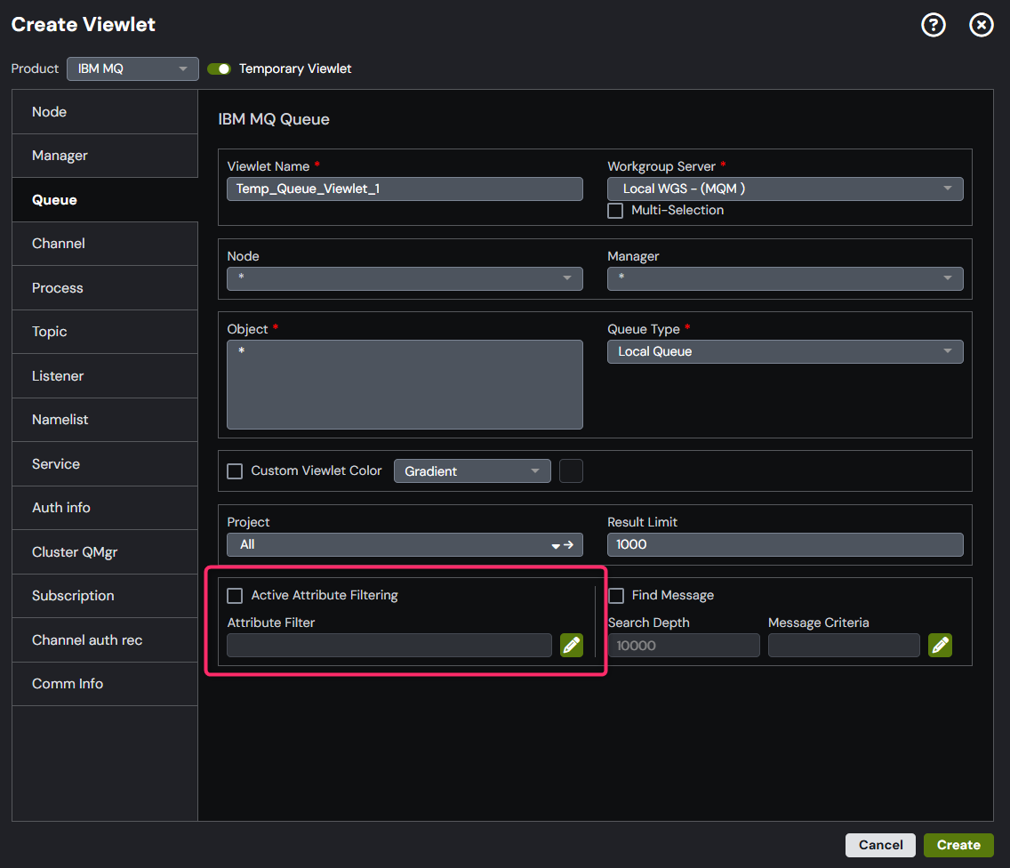Open the Product dropdown showing IBM MQ
This screenshot has width=1010, height=868.
132,69
